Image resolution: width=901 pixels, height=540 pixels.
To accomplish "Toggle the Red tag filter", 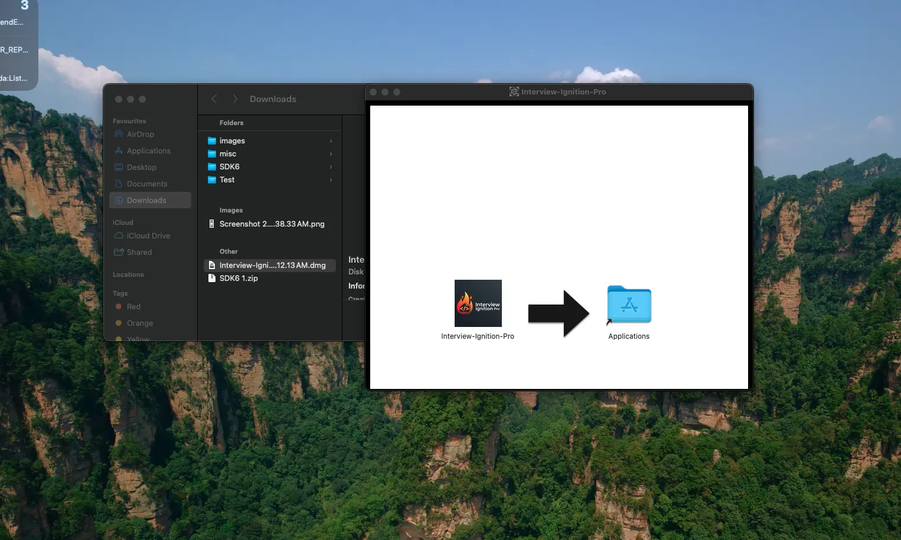I will click(133, 306).
